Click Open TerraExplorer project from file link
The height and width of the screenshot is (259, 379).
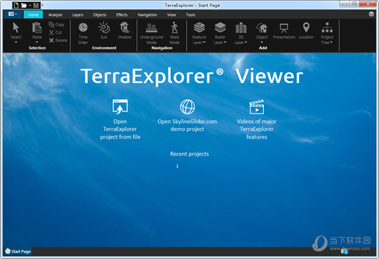pyautogui.click(x=120, y=129)
